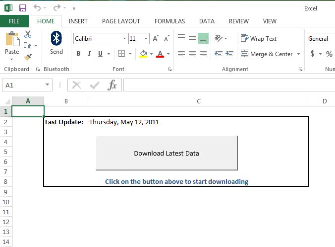
Task: Open the General number format dropdown
Action: pos(320,39)
